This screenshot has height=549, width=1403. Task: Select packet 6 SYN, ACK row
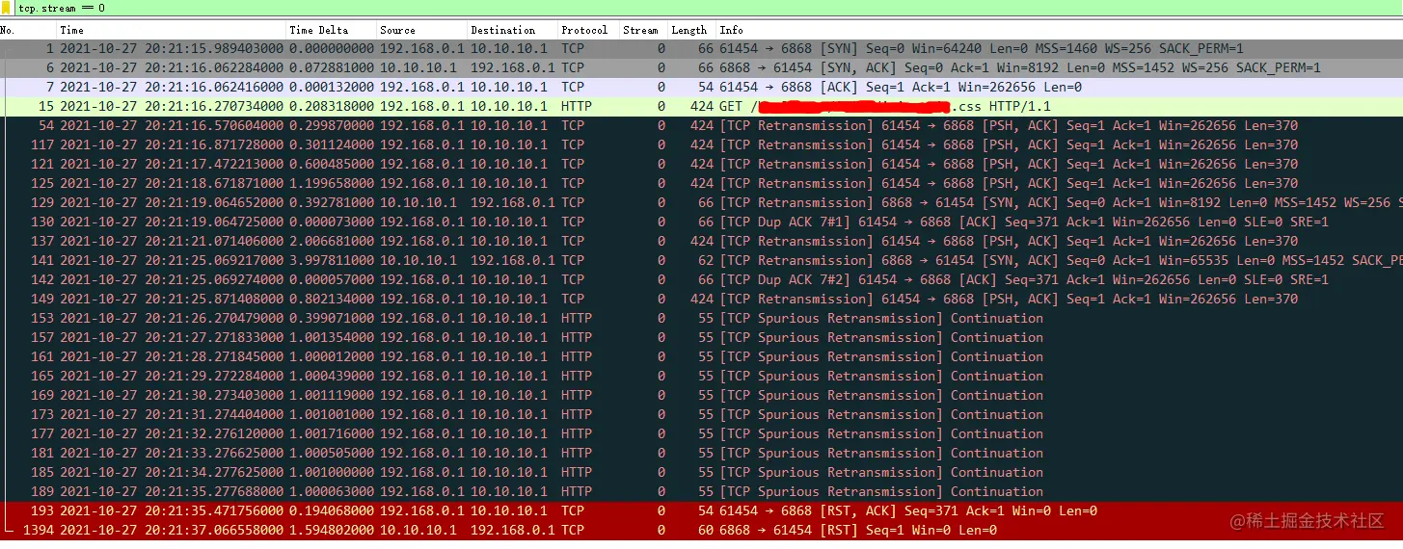click(701, 67)
